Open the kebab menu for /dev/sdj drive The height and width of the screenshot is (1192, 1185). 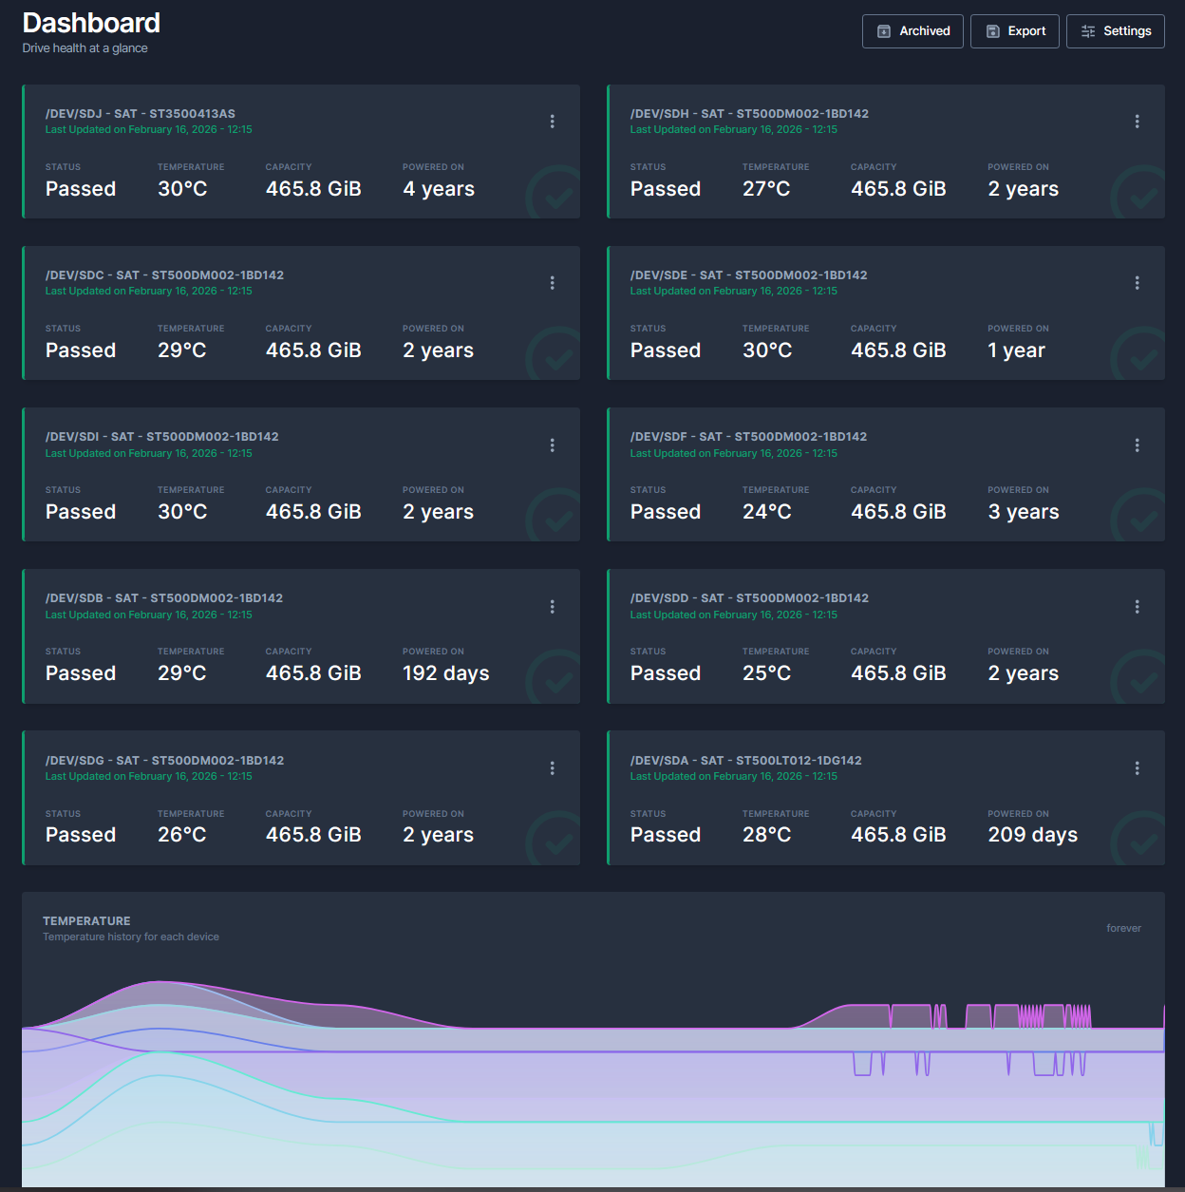pos(552,122)
